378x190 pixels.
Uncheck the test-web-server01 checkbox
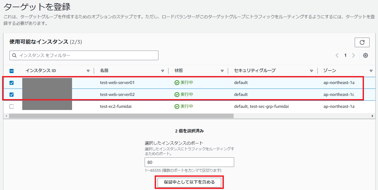point(12,83)
